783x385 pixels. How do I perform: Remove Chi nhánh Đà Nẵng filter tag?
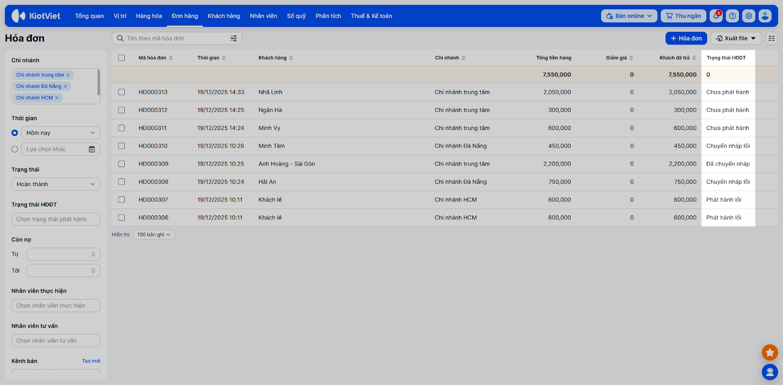point(65,86)
